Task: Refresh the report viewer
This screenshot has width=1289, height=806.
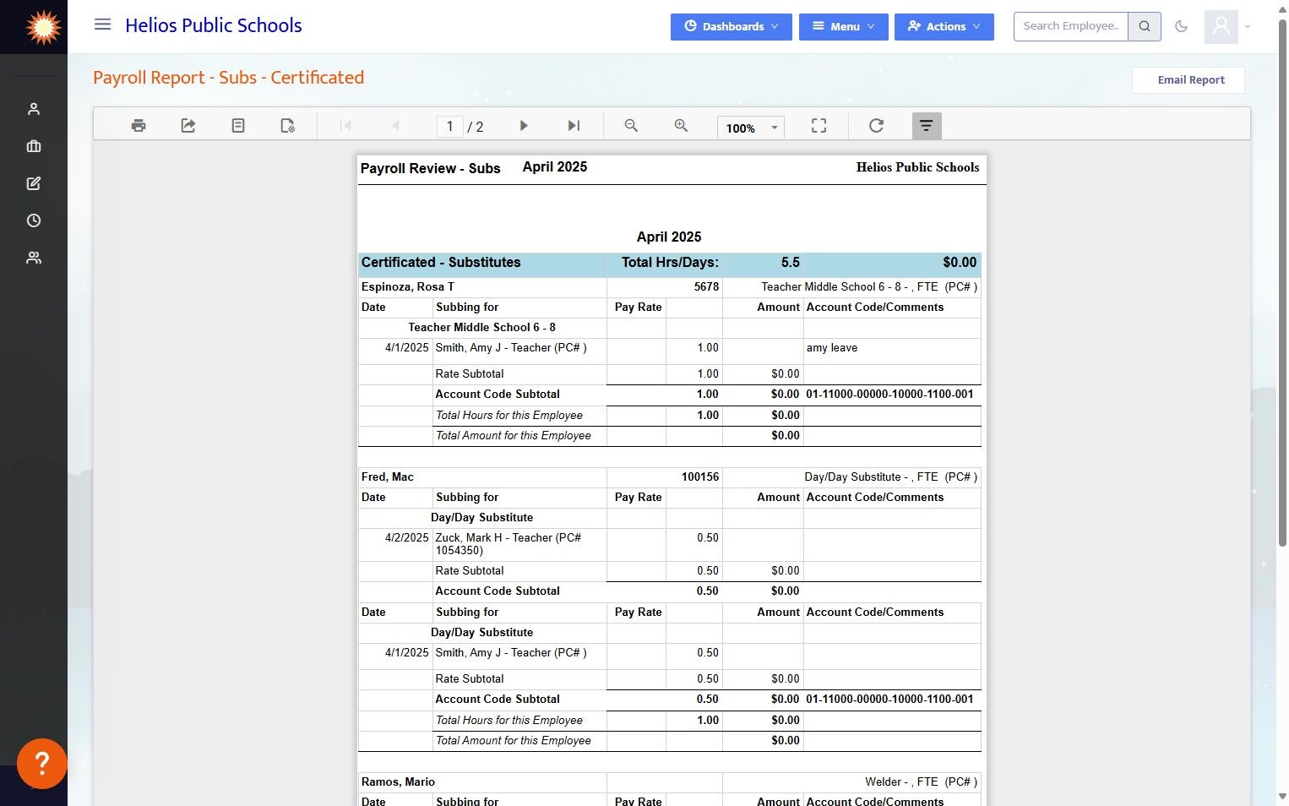Action: (876, 126)
